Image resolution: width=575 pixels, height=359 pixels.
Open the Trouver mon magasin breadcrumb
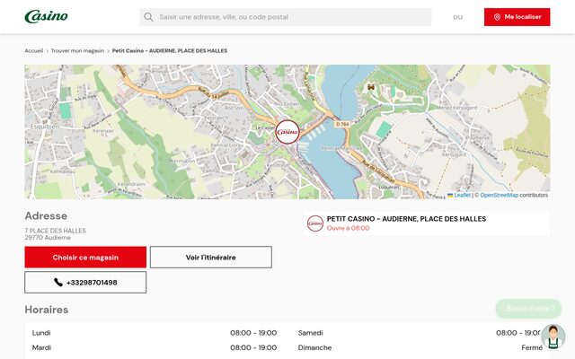pos(77,50)
